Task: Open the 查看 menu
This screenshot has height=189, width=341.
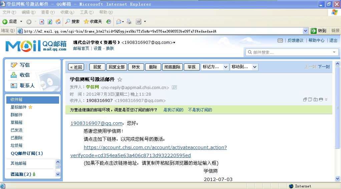Action: 48,12
